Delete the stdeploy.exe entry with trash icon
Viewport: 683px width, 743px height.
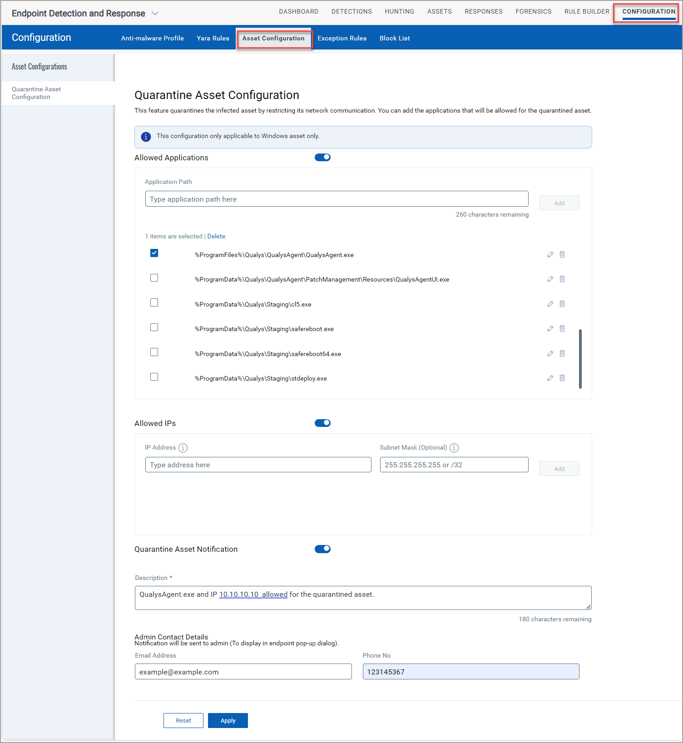(x=562, y=378)
